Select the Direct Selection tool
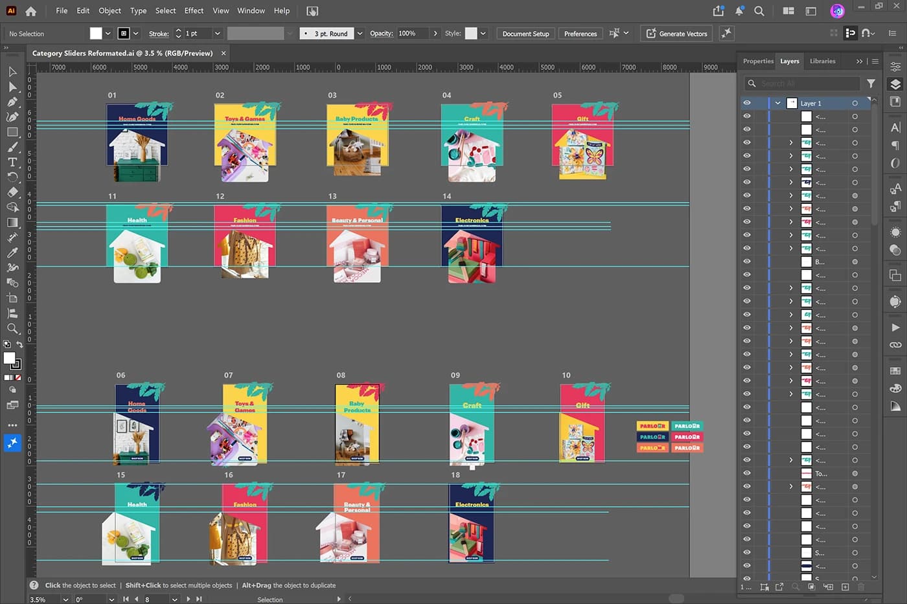The width and height of the screenshot is (907, 604). (x=12, y=87)
